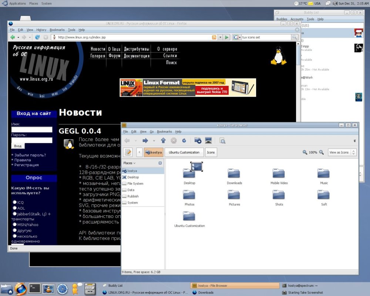Image resolution: width=370 pixels, height=296 pixels.
Task: Open the View as Icons dropdown
Action: [x=342, y=152]
